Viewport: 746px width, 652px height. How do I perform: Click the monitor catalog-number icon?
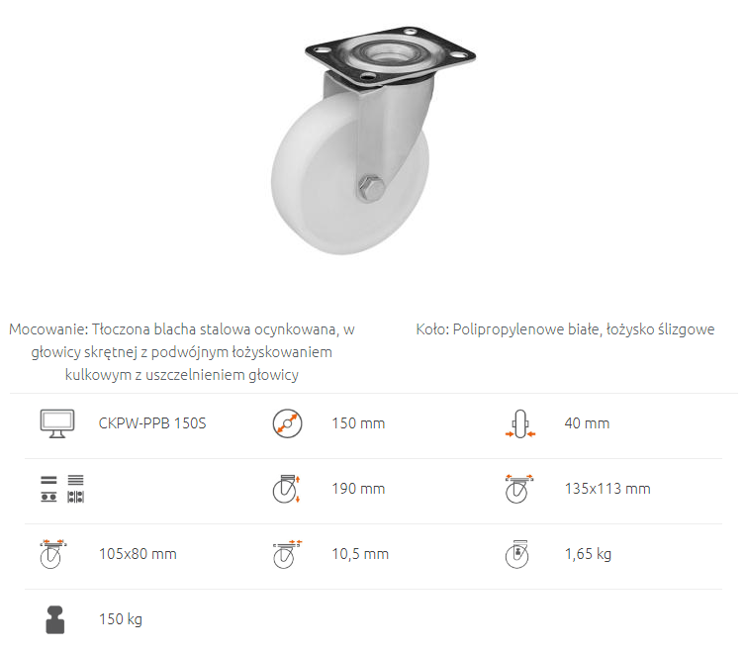(57, 423)
